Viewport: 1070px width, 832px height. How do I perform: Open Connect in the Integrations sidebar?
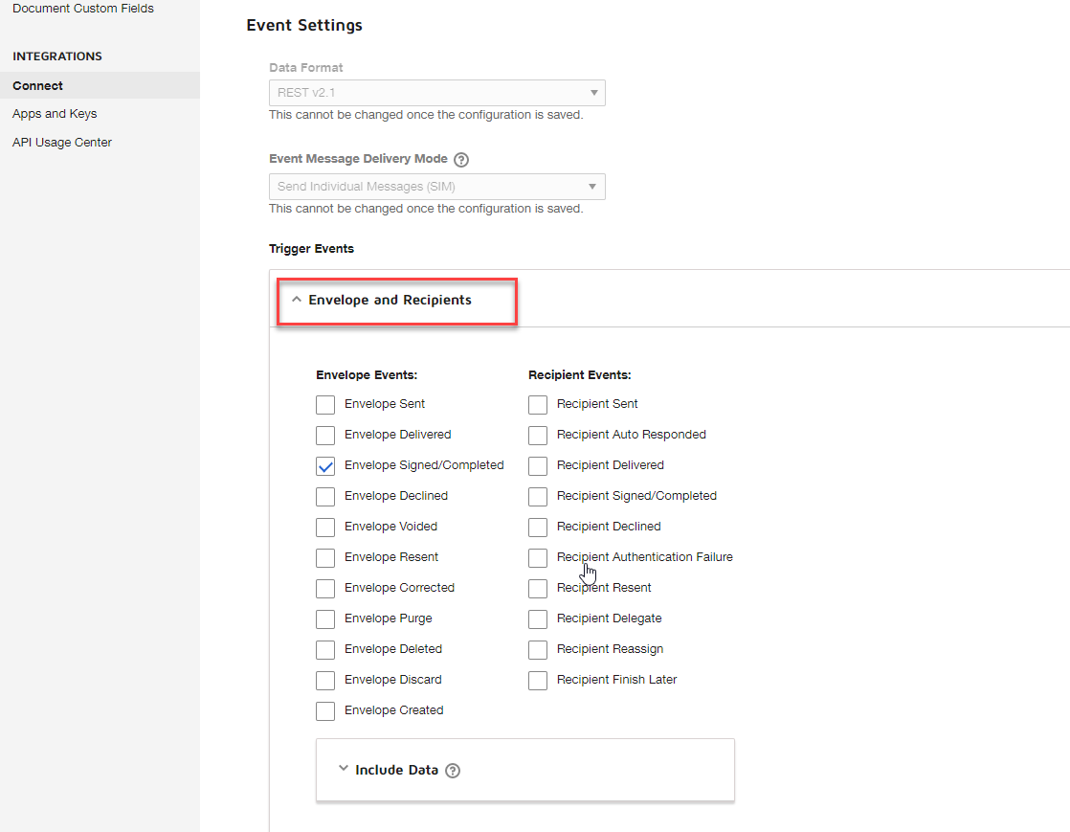pyautogui.click(x=38, y=86)
